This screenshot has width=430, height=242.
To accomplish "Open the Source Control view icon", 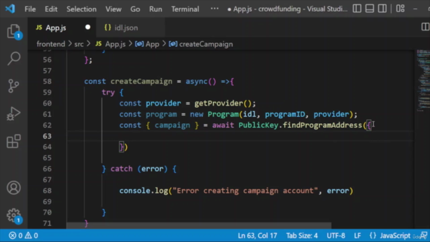I will coord(13,86).
